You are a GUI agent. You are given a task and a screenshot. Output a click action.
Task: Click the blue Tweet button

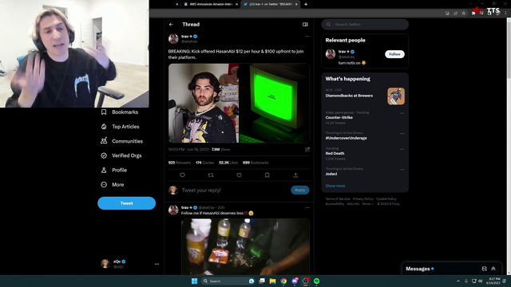(x=126, y=203)
